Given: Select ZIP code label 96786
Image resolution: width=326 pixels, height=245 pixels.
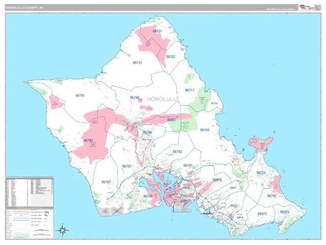Looking at the screenshot, I should click(x=134, y=97).
